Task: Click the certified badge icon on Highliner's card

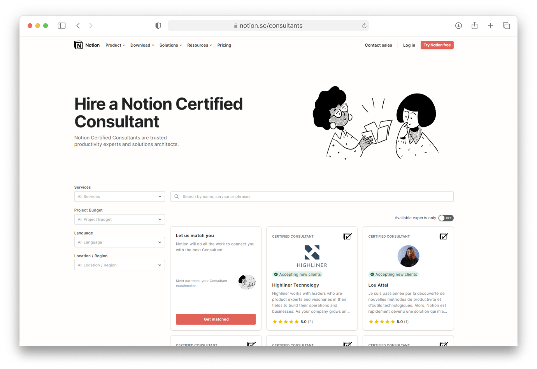Action: pyautogui.click(x=347, y=236)
